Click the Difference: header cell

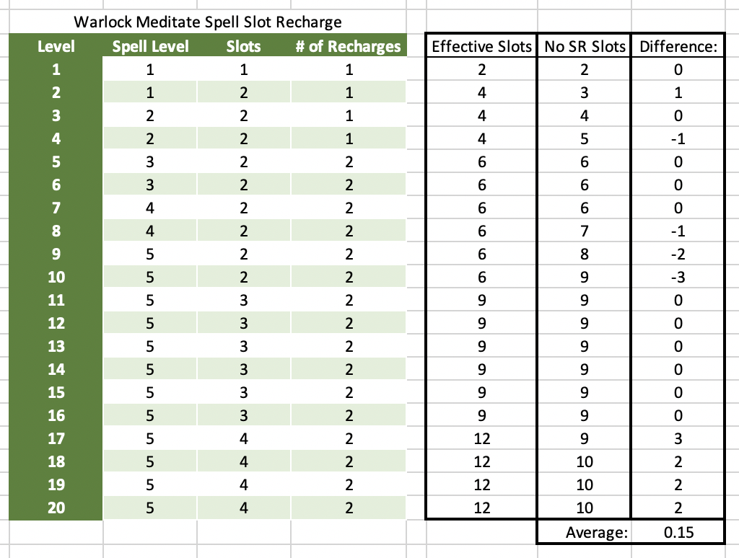[678, 48]
